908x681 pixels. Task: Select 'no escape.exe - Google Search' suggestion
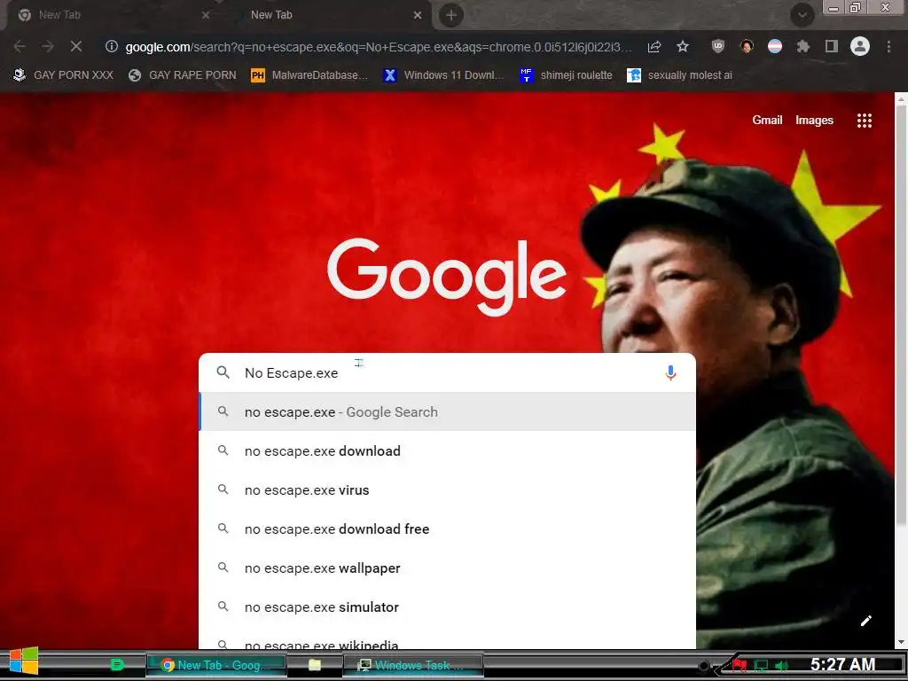pos(447,411)
